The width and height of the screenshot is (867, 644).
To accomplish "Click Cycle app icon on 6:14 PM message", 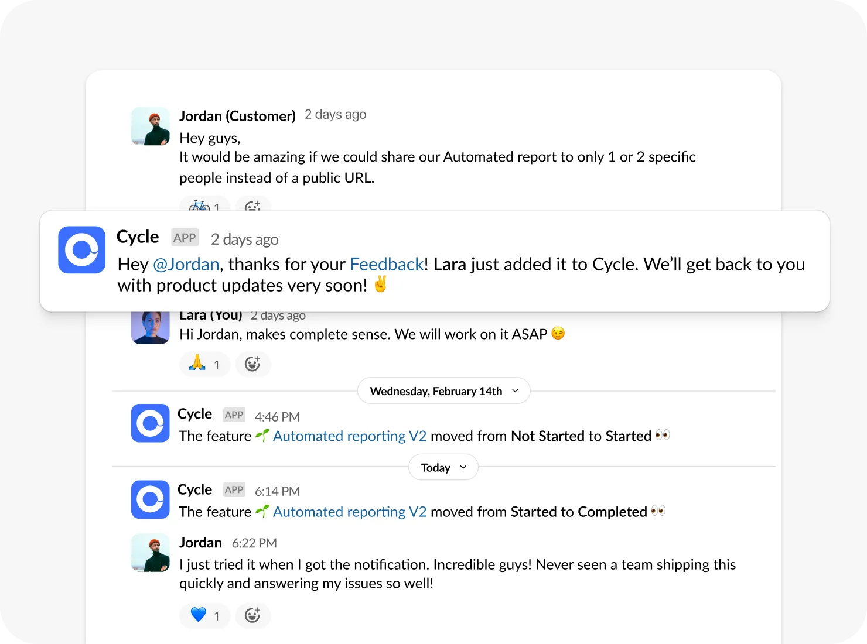I will pyautogui.click(x=151, y=499).
